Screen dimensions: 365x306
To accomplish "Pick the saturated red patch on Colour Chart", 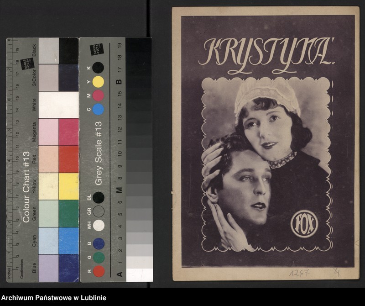I will pyautogui.click(x=69, y=159).
